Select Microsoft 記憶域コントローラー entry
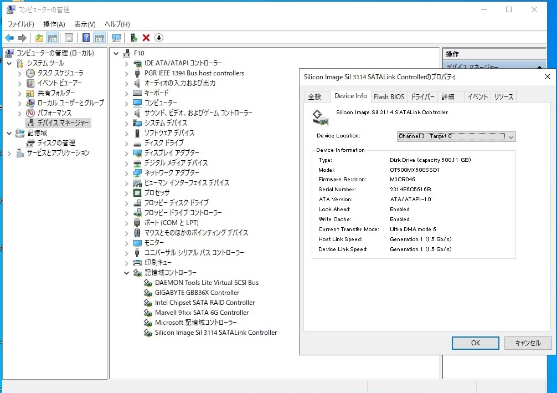The width and height of the screenshot is (557, 393). pos(196,323)
